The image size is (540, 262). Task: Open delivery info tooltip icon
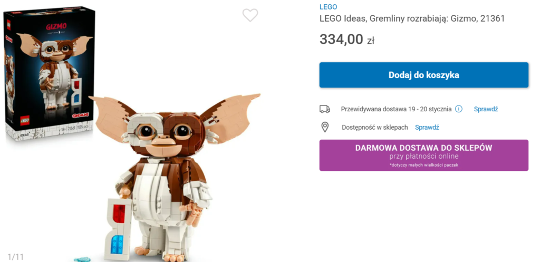tap(459, 109)
